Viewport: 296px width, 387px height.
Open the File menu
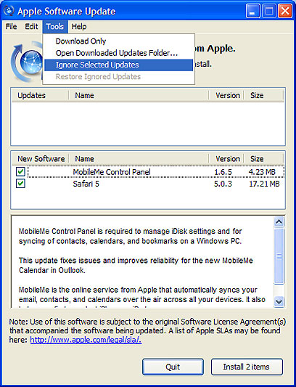tap(11, 27)
